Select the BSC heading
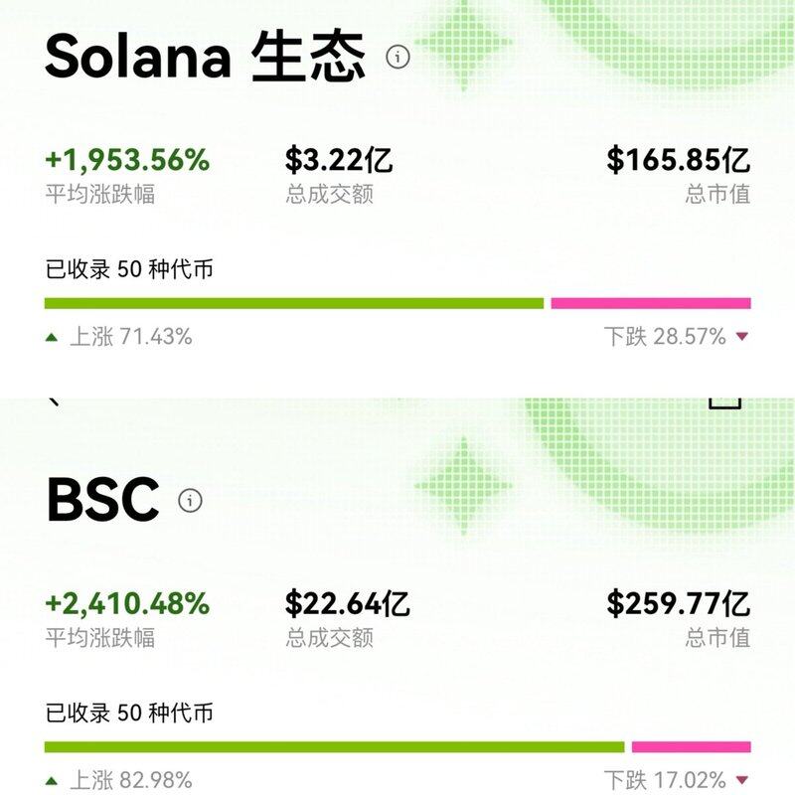The height and width of the screenshot is (795, 795). 102,500
